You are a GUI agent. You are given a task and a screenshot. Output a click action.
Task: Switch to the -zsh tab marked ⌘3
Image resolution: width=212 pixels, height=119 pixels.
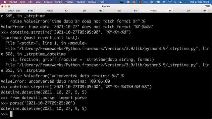tap(86, 11)
